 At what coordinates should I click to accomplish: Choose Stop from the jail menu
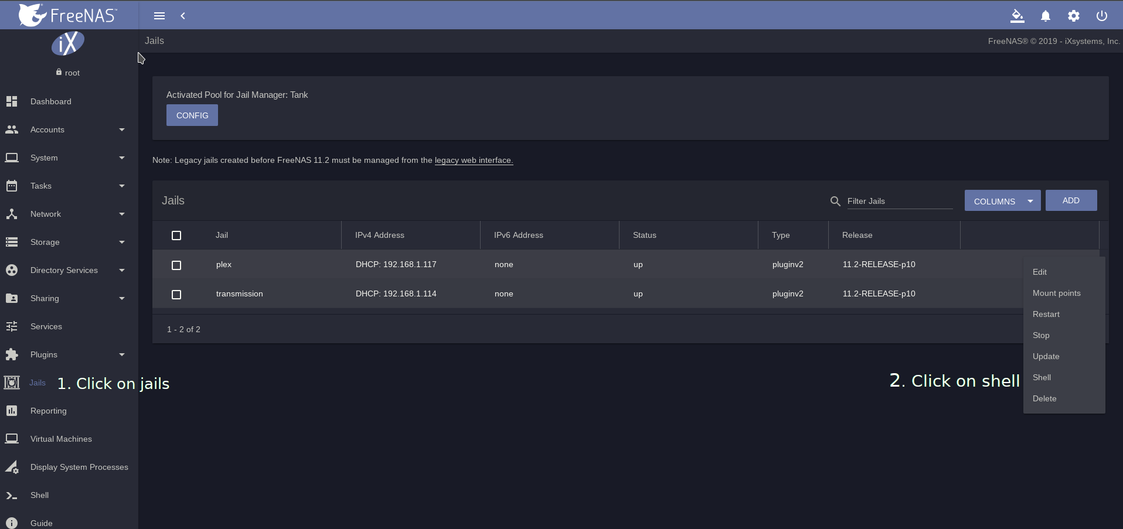1064,335
